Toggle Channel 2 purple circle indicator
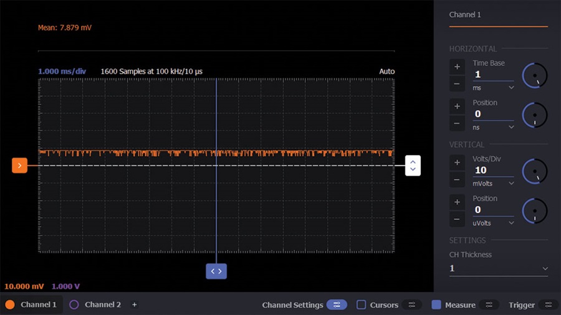Image resolution: width=561 pixels, height=315 pixels. click(74, 304)
